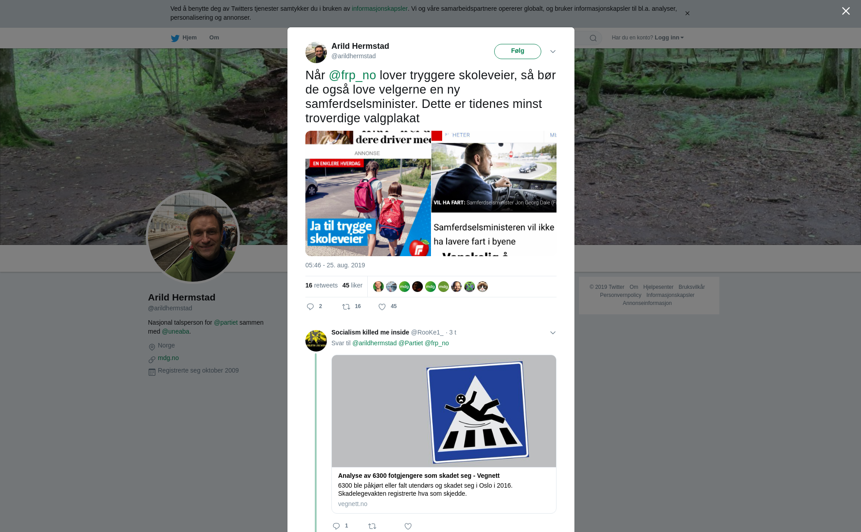Show the 16 retweets list
Image resolution: width=861 pixels, height=532 pixels.
(322, 285)
